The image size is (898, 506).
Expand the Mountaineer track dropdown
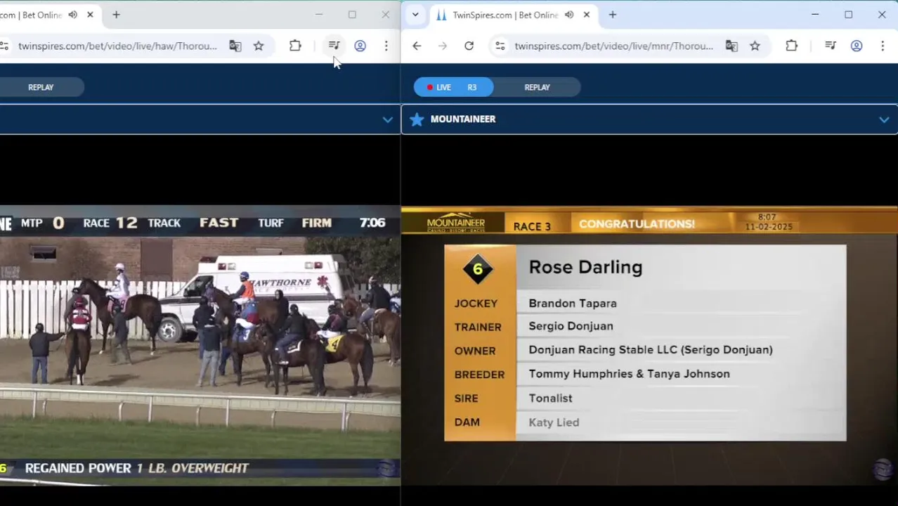pos(884,119)
